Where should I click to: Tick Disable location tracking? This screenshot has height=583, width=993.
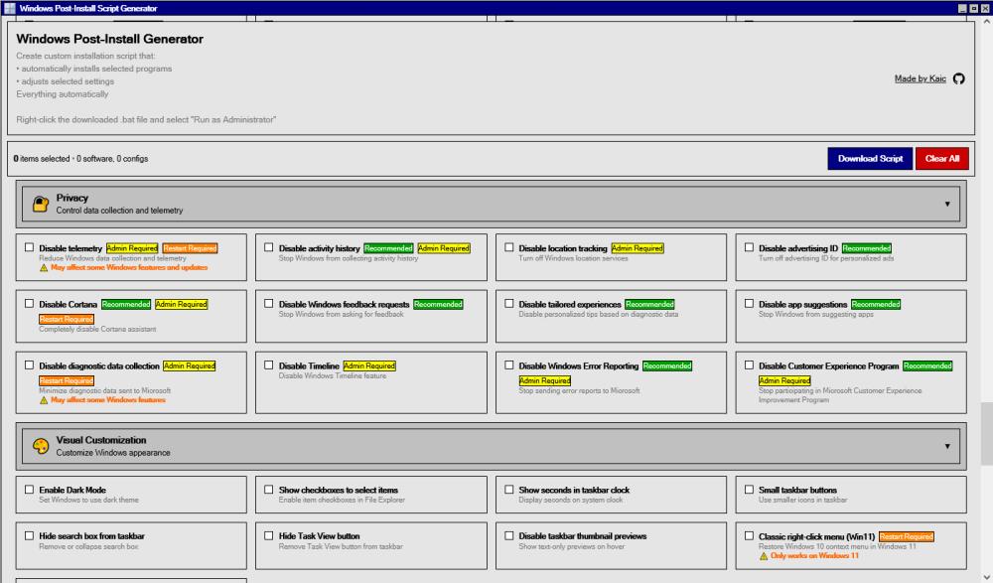point(509,247)
